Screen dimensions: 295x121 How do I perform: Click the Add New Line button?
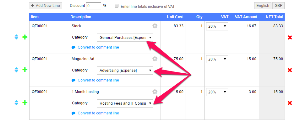pyautogui.click(x=46, y=6)
